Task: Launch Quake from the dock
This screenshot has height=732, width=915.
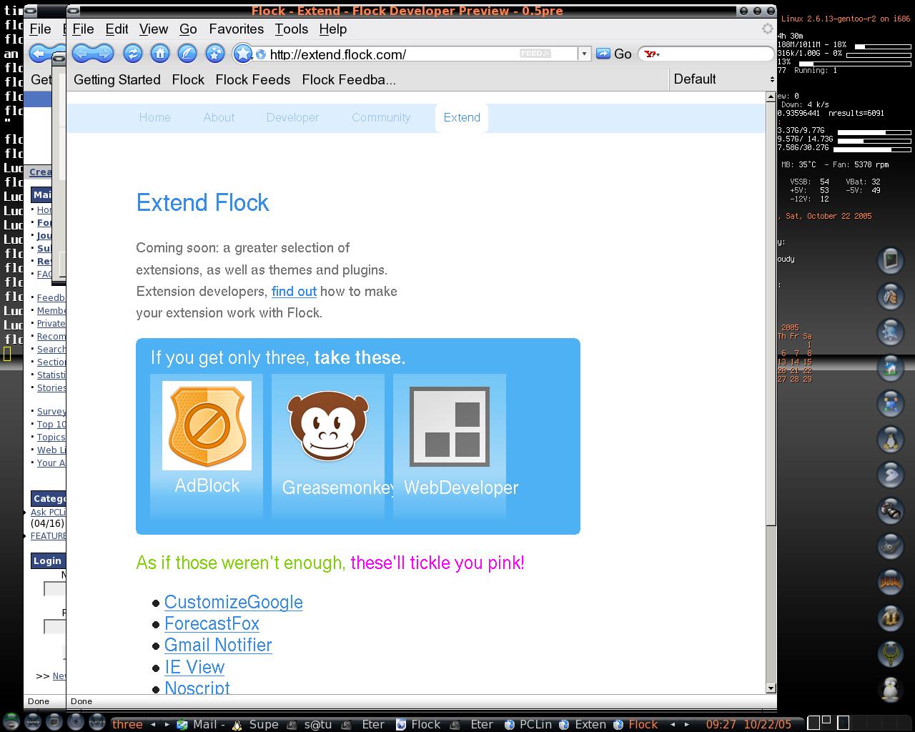Action: (890, 653)
